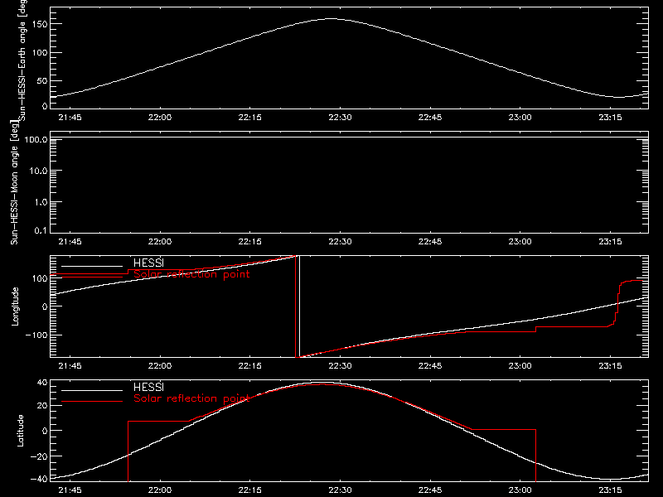Click the '40' tick on Latitude axis

(x=43, y=383)
